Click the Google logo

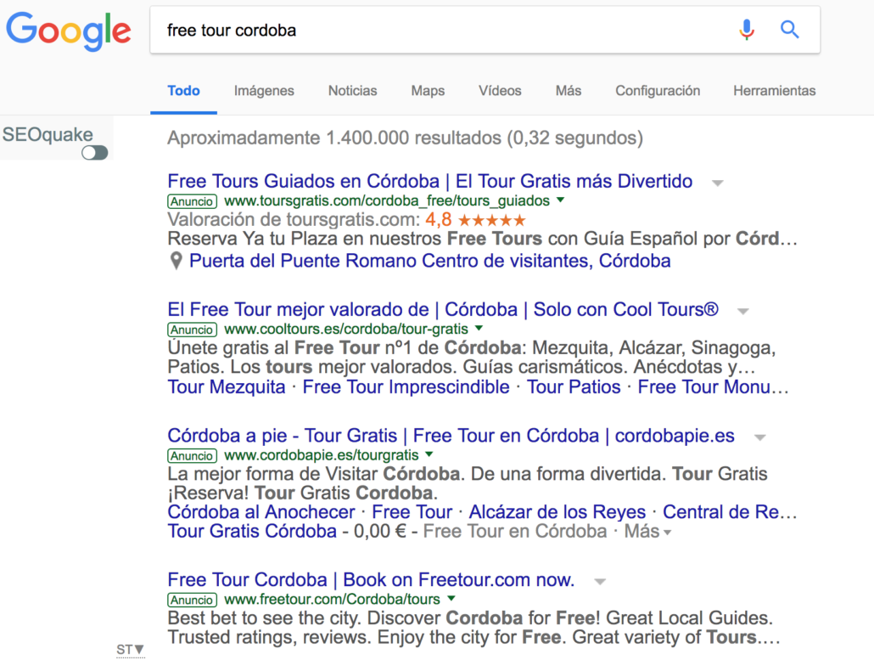[69, 31]
